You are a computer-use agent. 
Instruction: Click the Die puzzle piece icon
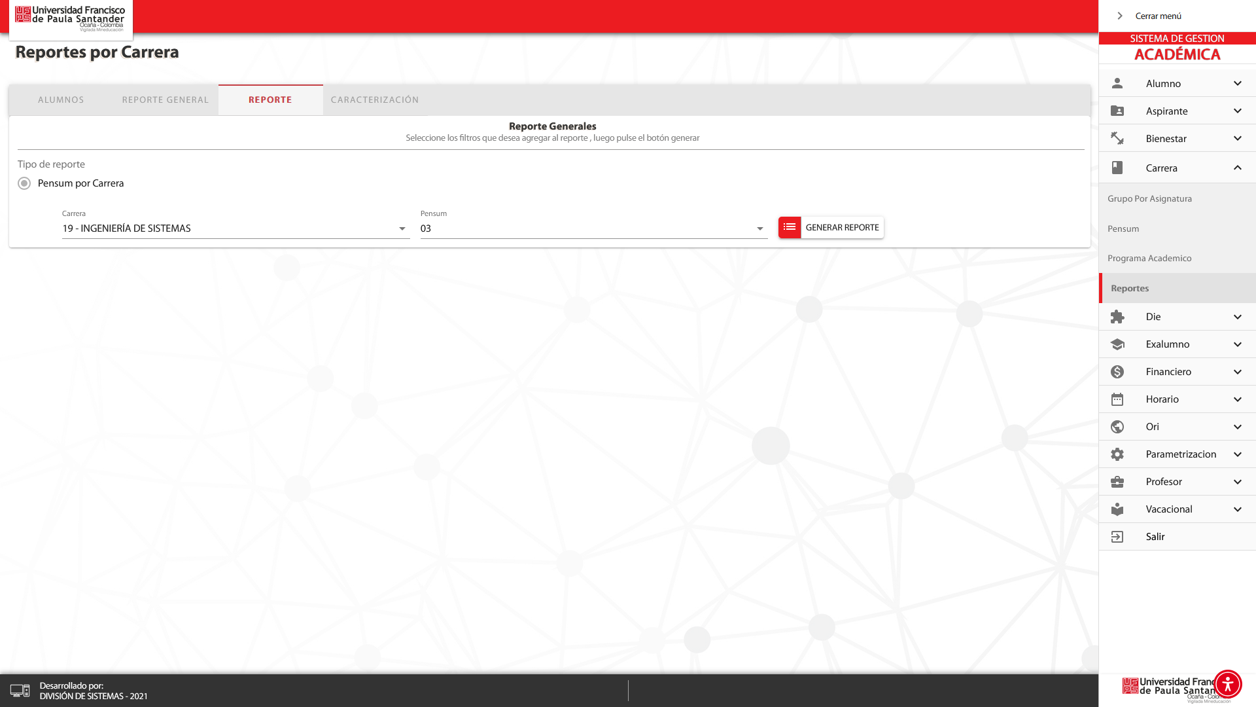click(x=1117, y=317)
